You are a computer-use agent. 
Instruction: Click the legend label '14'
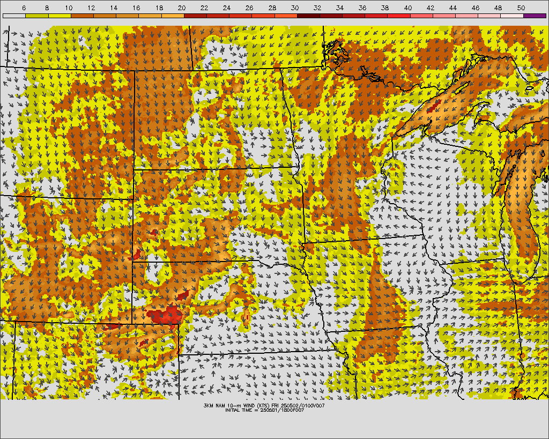[x=114, y=8]
